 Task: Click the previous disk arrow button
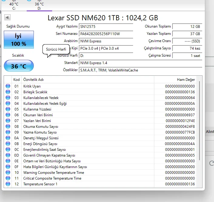point(7,17)
